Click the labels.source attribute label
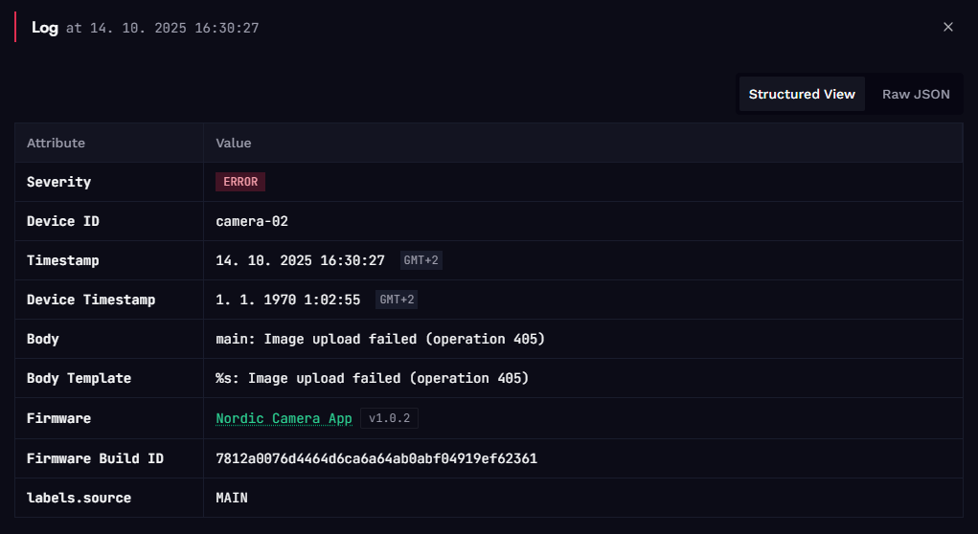 tap(79, 498)
